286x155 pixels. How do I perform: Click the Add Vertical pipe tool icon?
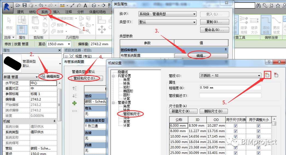(266, 25)
